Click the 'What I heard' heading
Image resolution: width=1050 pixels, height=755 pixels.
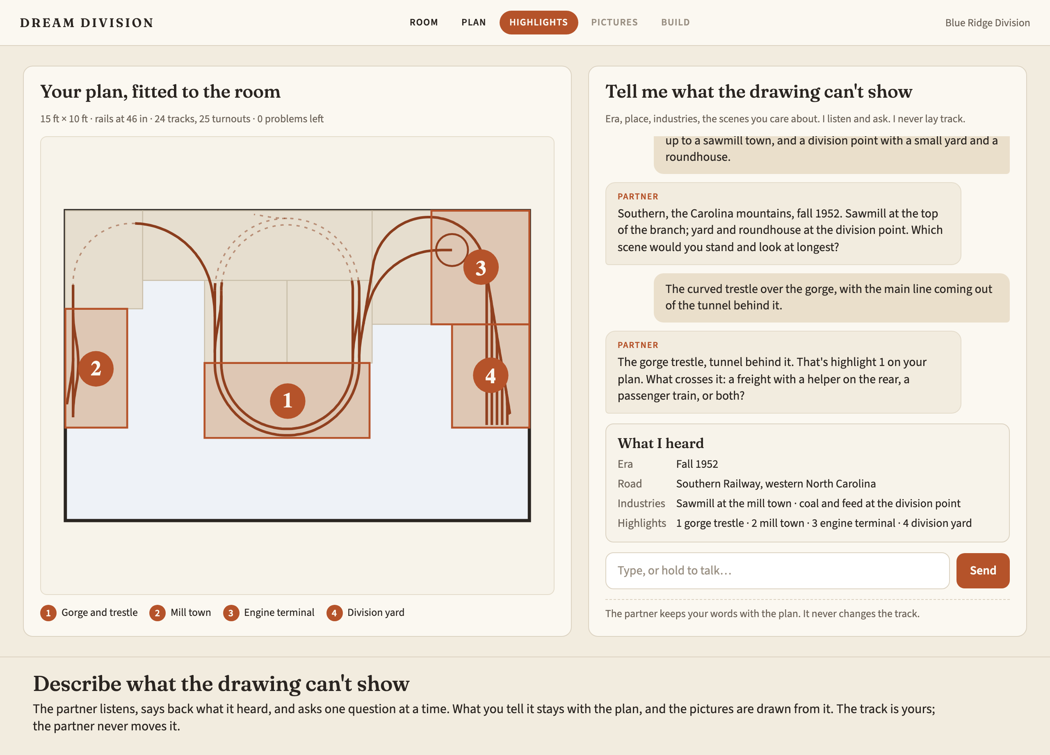[x=660, y=443]
